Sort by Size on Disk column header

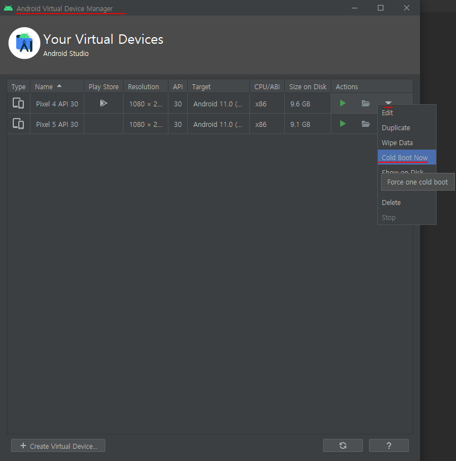click(308, 87)
